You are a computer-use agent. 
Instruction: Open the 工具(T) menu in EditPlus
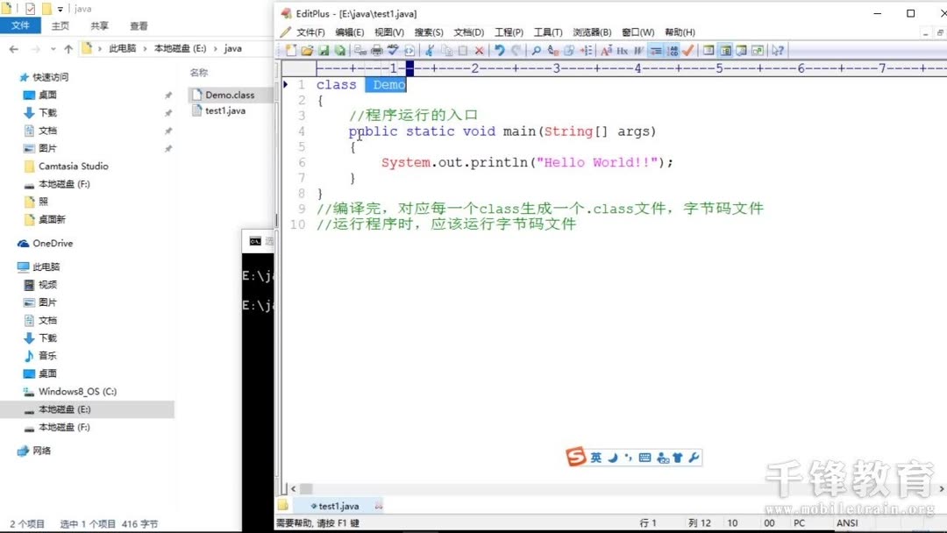[x=547, y=32]
